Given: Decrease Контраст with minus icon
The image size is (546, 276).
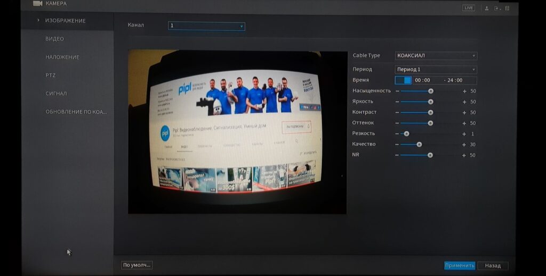Looking at the screenshot, I should click(x=397, y=113).
